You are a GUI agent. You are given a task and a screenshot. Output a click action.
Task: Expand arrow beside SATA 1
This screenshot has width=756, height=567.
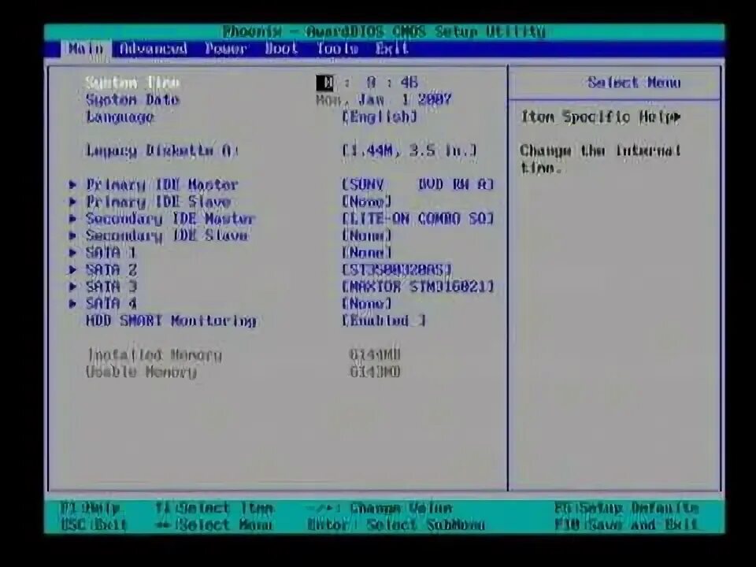point(72,252)
